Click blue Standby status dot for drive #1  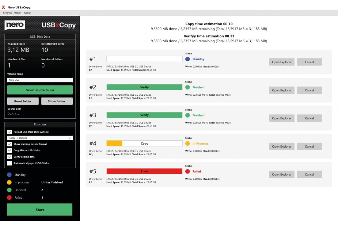tap(188, 59)
